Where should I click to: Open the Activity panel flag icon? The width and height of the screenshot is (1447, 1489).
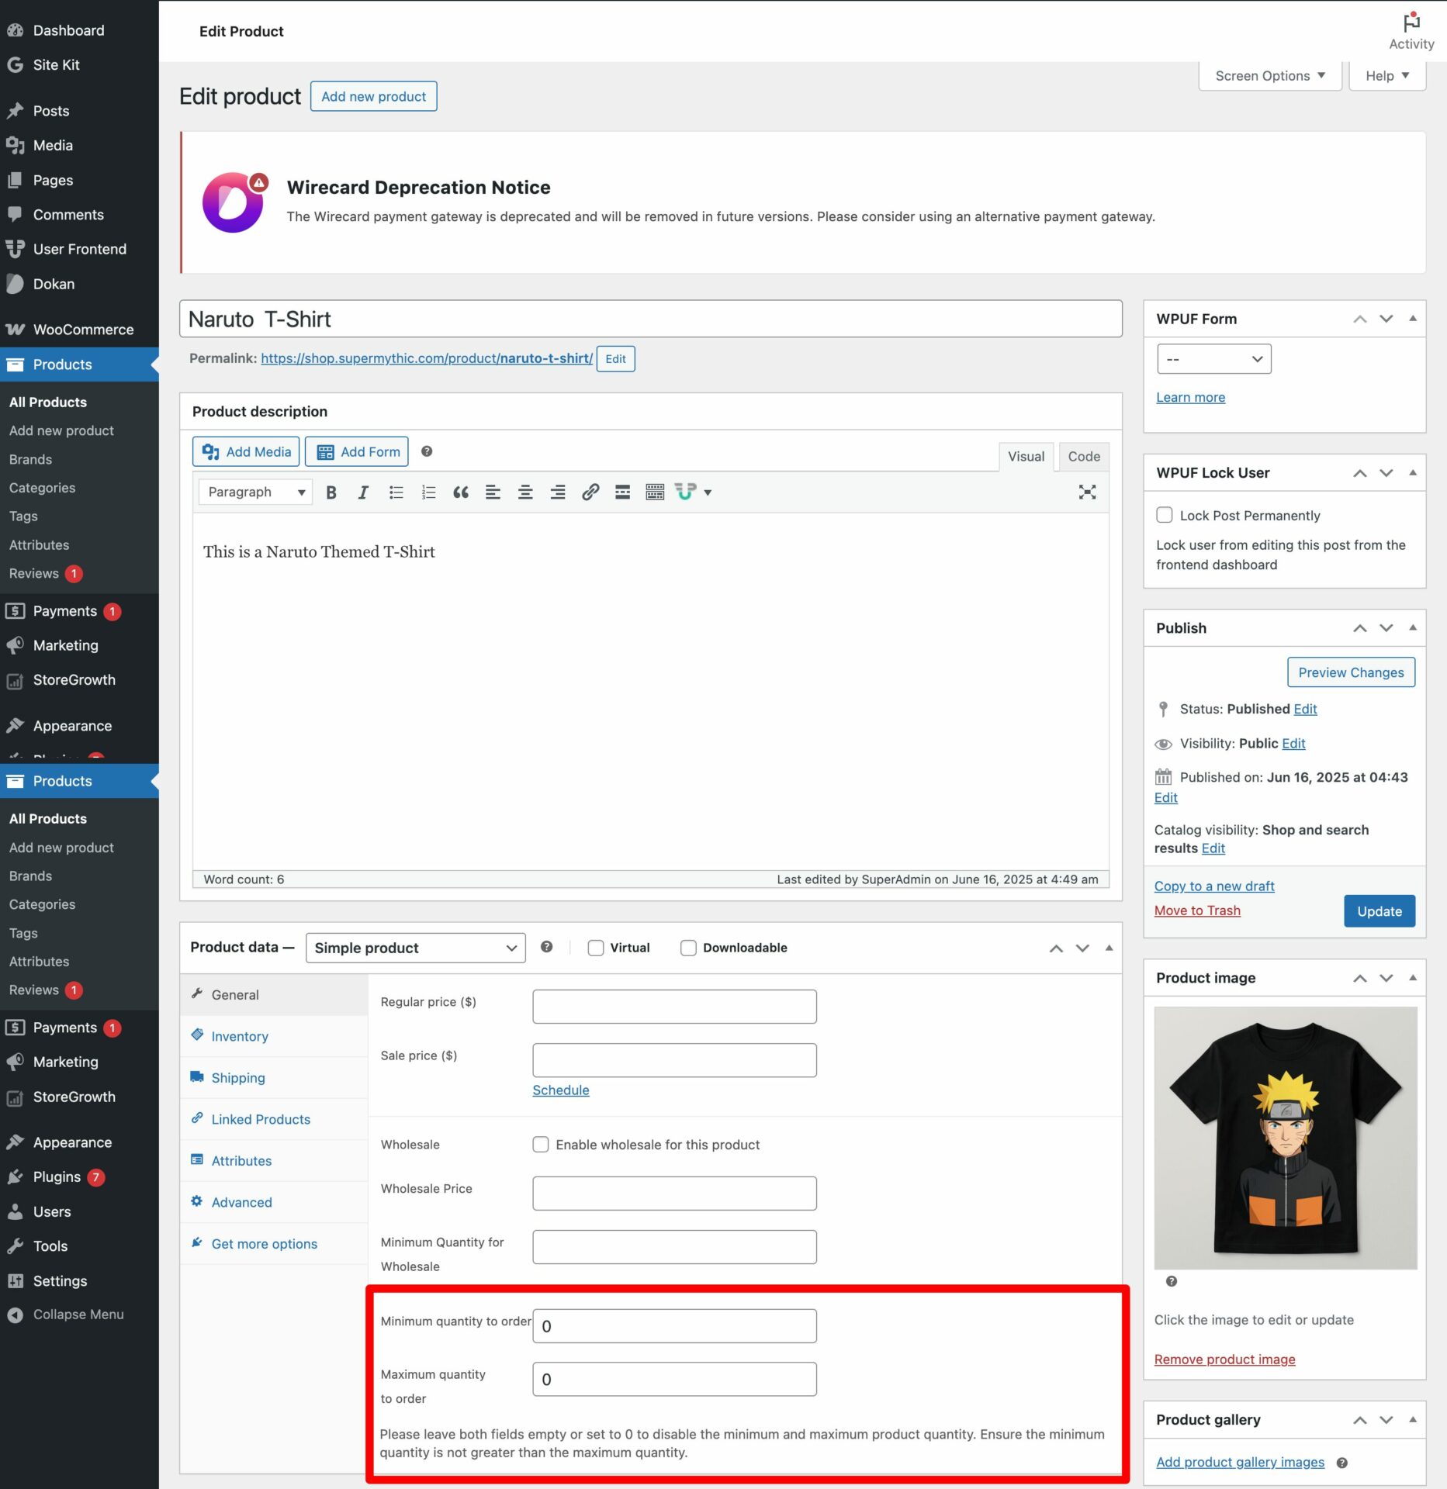pyautogui.click(x=1411, y=22)
